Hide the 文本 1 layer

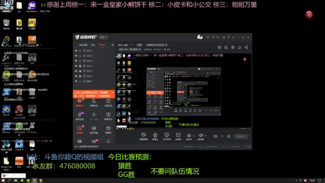(76, 66)
